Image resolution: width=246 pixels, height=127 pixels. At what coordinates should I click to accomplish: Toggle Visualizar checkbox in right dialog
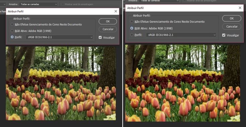tap(224, 35)
